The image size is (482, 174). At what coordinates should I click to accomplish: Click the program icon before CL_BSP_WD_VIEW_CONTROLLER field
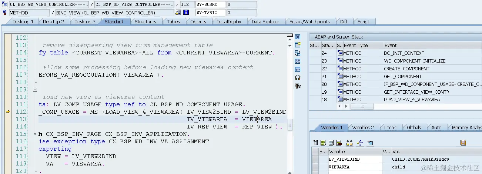pos(4,4)
